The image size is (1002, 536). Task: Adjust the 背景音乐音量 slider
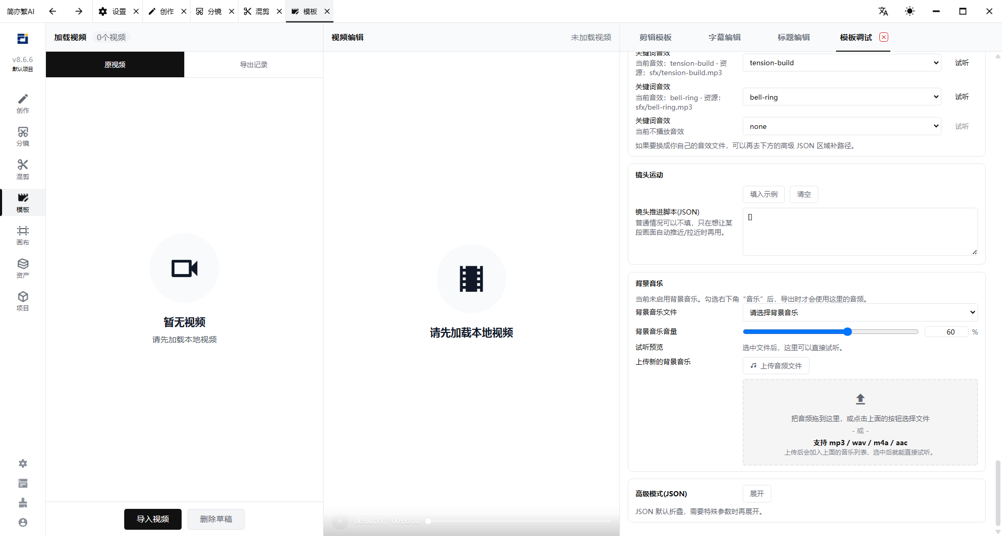830,332
